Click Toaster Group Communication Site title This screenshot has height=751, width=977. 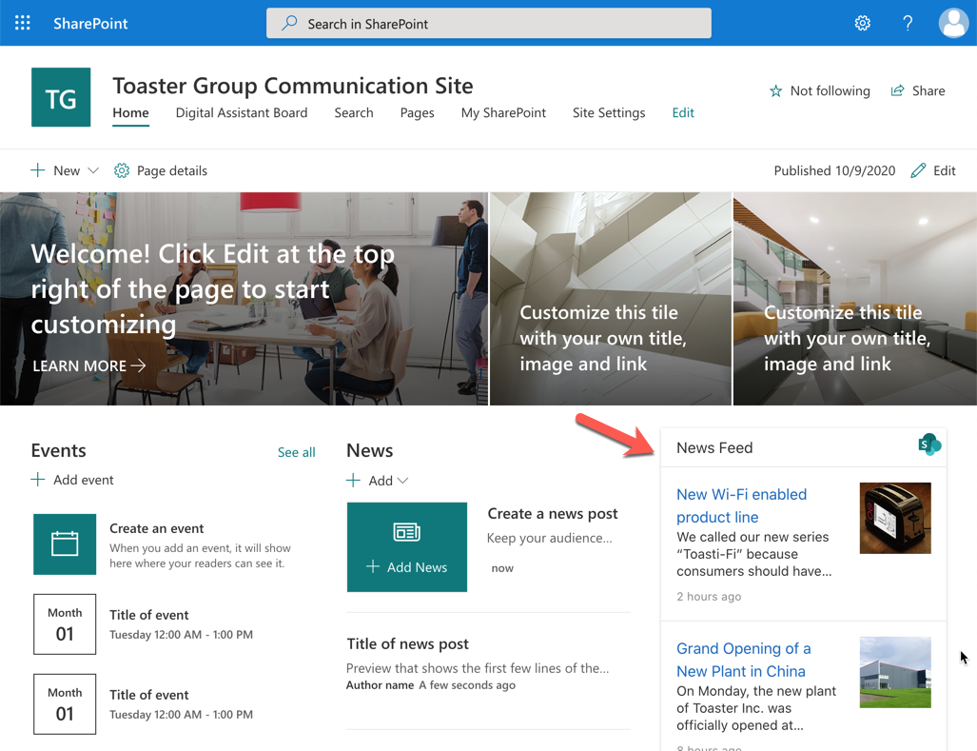click(292, 86)
